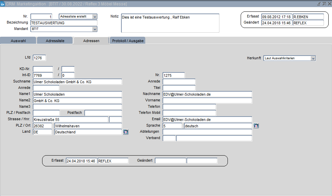Open the lookup icon next to Land

[126, 132]
